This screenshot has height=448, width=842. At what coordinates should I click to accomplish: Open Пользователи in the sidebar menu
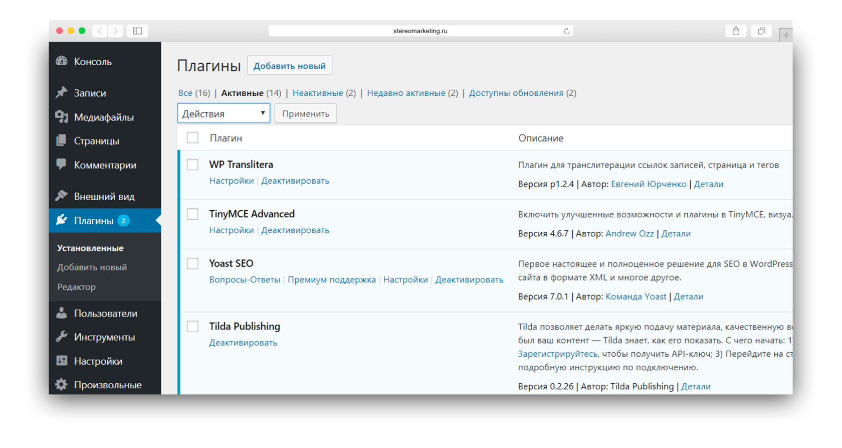[x=106, y=314]
